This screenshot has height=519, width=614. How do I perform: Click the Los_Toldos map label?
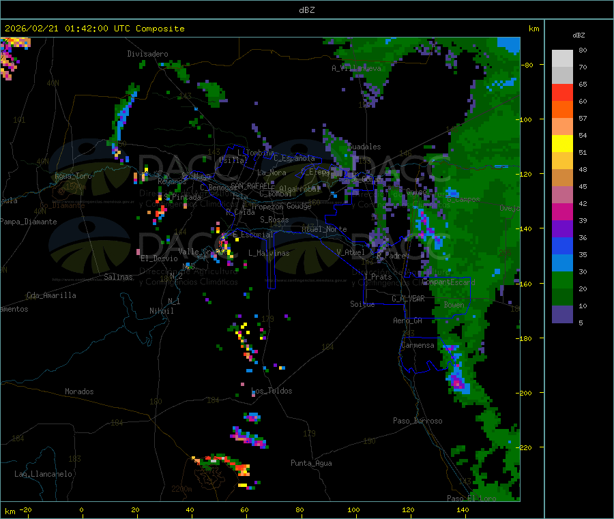[272, 391]
